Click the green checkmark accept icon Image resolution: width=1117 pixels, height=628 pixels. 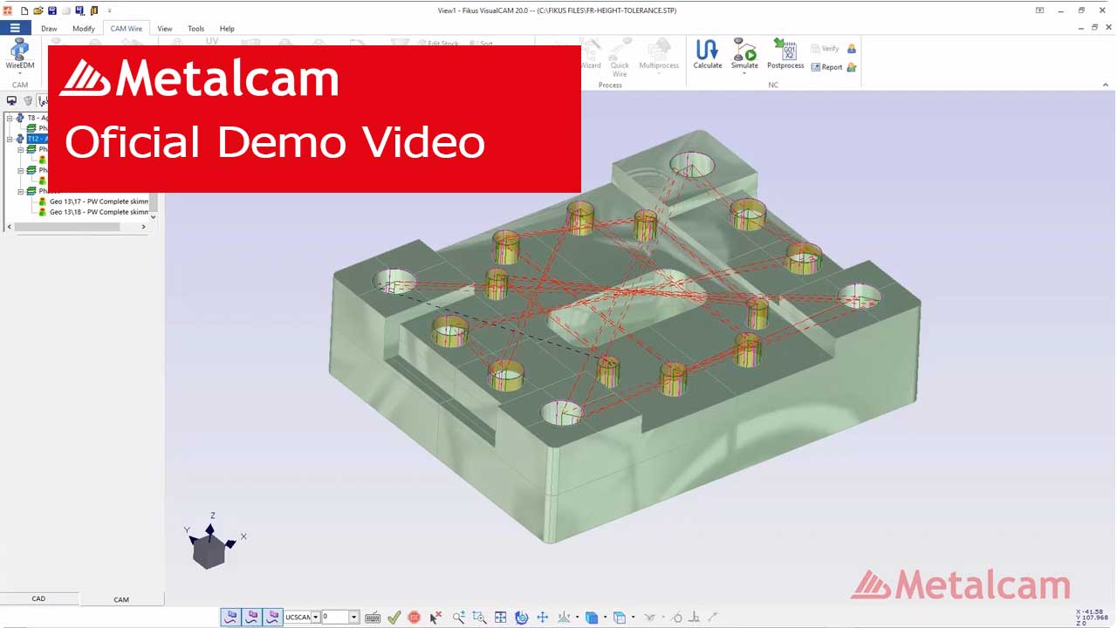pyautogui.click(x=394, y=618)
